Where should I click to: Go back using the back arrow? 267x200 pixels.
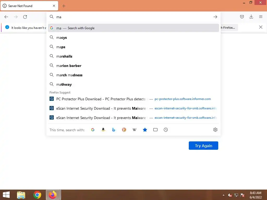point(6,17)
